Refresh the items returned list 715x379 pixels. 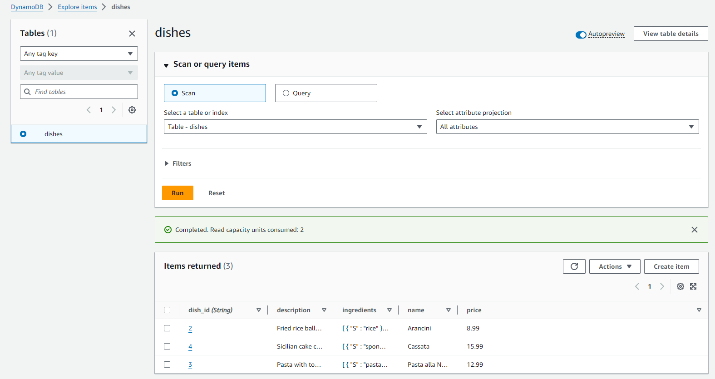tap(574, 266)
